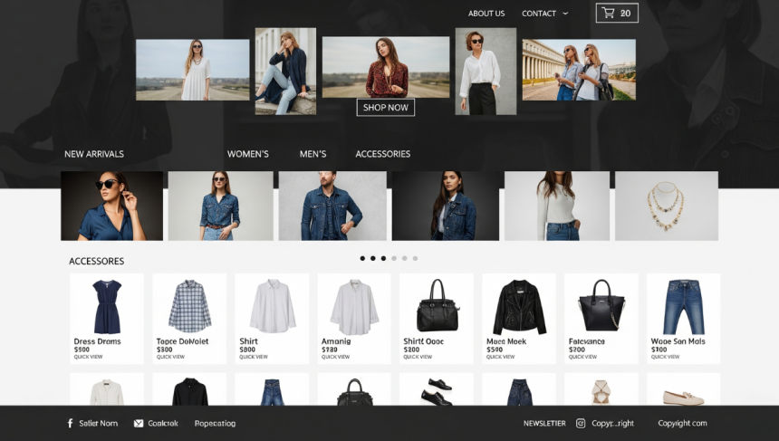Screen dimensions: 779x441
Task: Click the $590 price under Maea Moek
Action: click(x=495, y=350)
